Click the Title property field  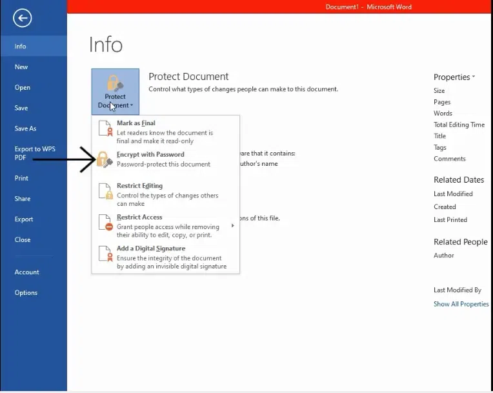[440, 136]
